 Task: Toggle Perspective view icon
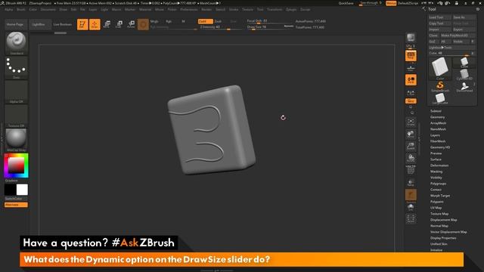pyautogui.click(x=411, y=56)
